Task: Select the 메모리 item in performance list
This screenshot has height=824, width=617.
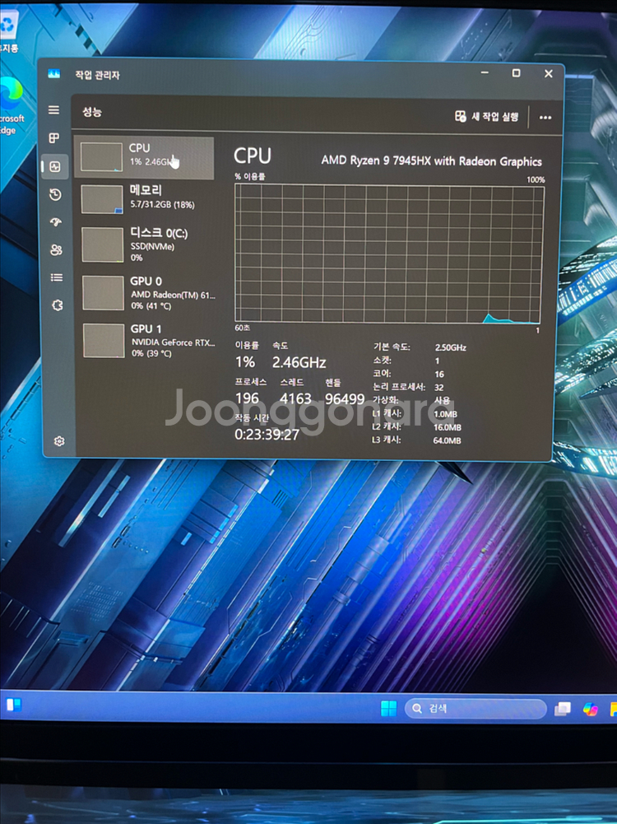Action: 145,198
